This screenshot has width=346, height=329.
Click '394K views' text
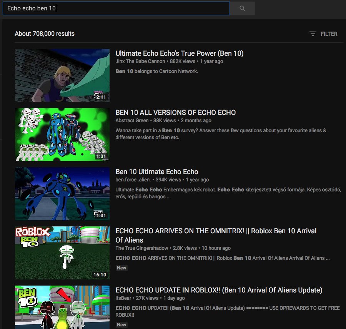click(168, 179)
